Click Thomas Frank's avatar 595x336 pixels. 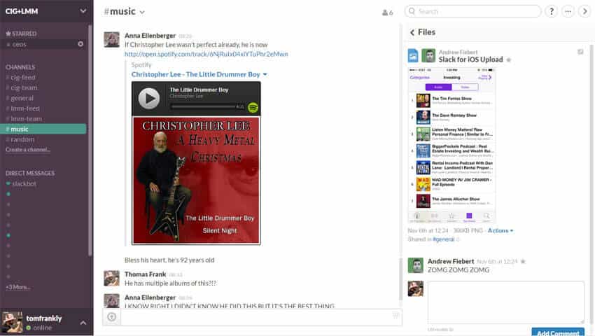111,279
